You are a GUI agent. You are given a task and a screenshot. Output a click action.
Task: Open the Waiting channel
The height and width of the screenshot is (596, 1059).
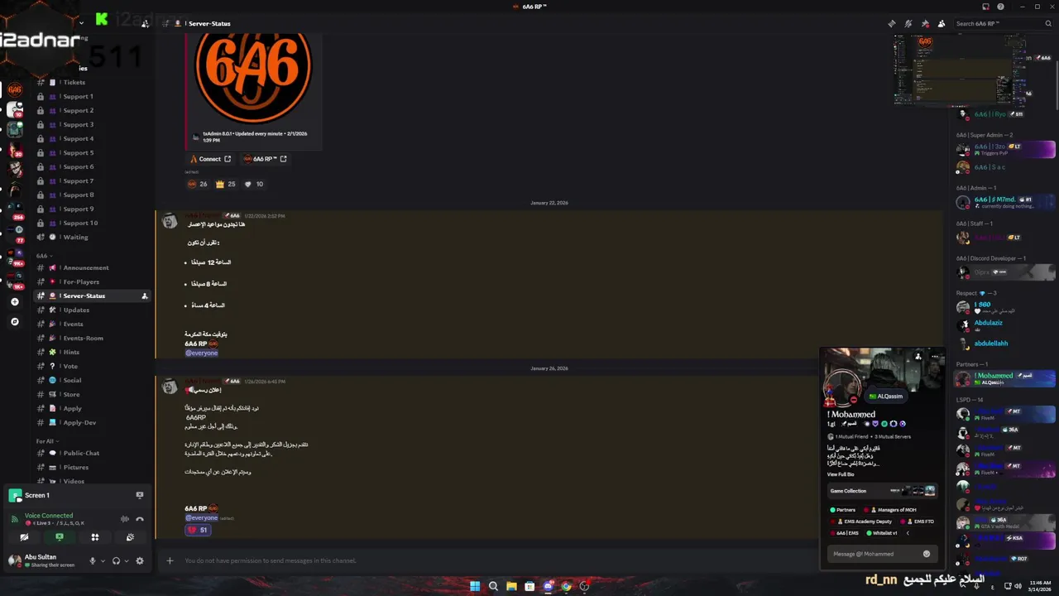[92, 237]
